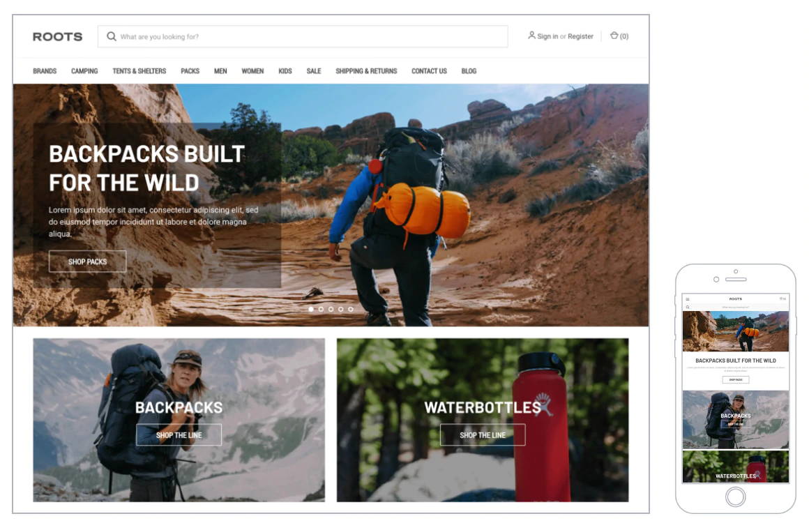809x530 pixels.
Task: Click the search magnifier icon
Action: (x=112, y=37)
